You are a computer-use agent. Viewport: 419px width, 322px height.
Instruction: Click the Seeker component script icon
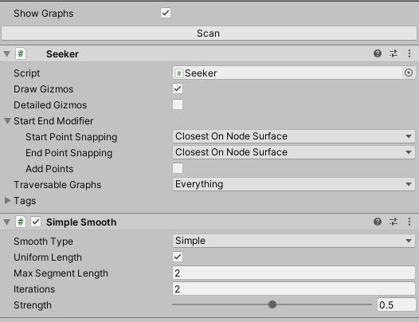tap(21, 53)
